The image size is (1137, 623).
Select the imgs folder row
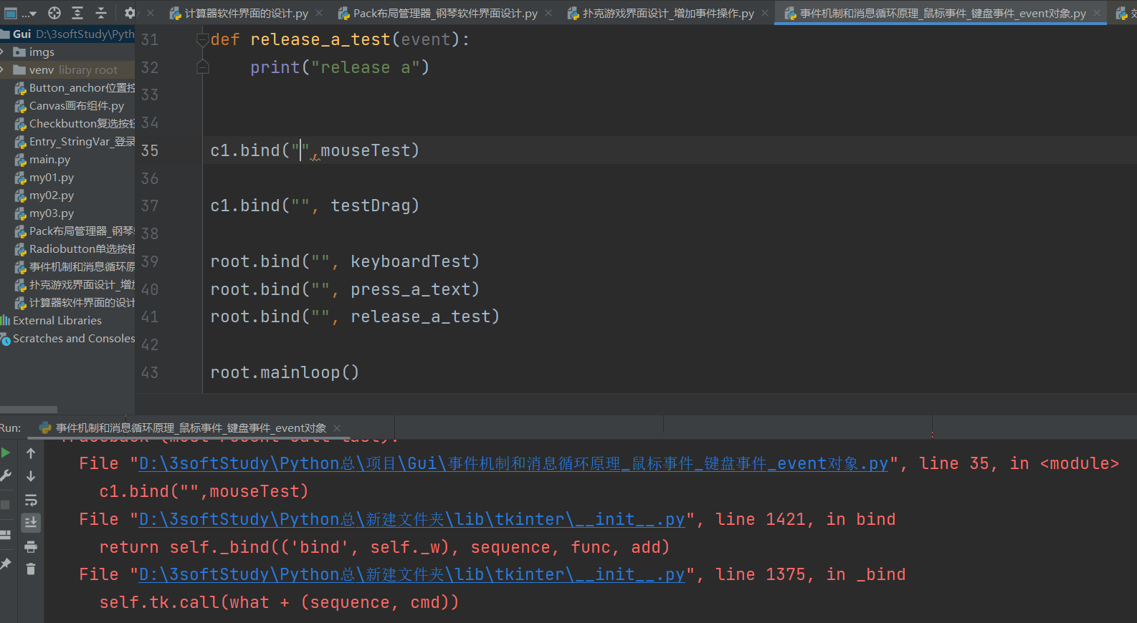pyautogui.click(x=67, y=52)
